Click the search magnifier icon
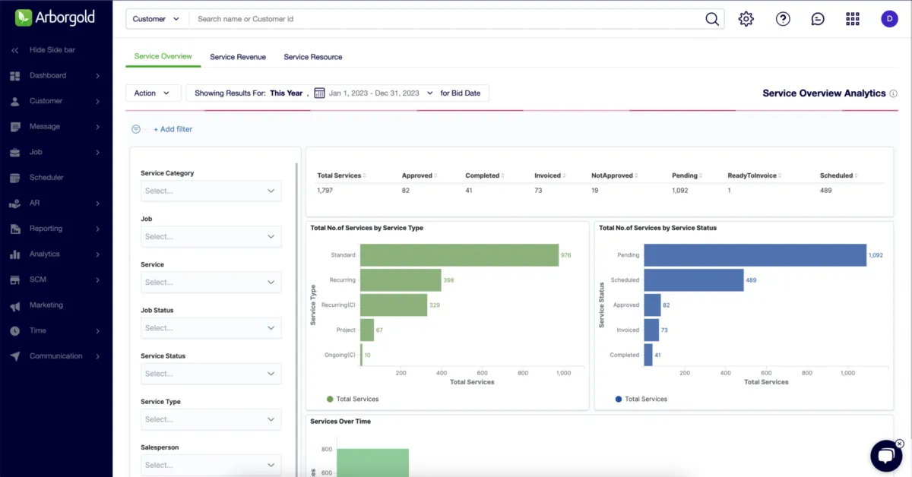 click(712, 19)
